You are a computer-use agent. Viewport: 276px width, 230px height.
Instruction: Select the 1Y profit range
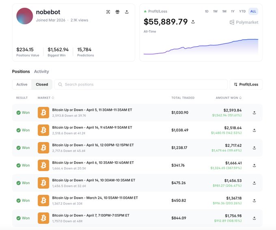click(x=233, y=11)
